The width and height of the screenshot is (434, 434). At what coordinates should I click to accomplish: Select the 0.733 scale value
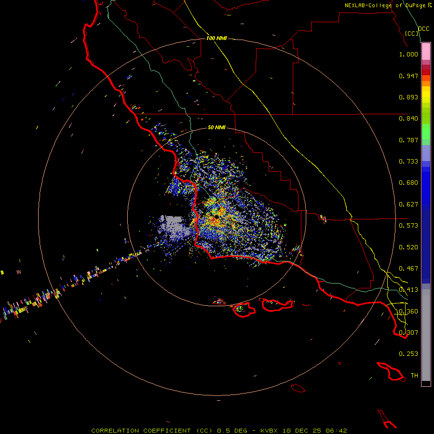pos(408,162)
